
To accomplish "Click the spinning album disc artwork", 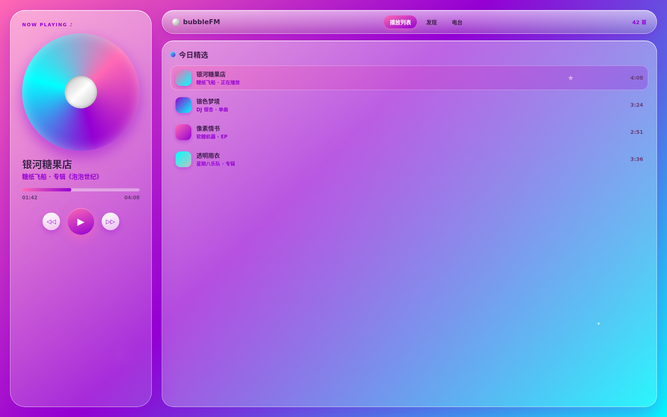I will (x=81, y=92).
